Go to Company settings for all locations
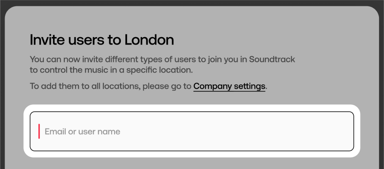Image resolution: width=384 pixels, height=169 pixels. coord(229,86)
